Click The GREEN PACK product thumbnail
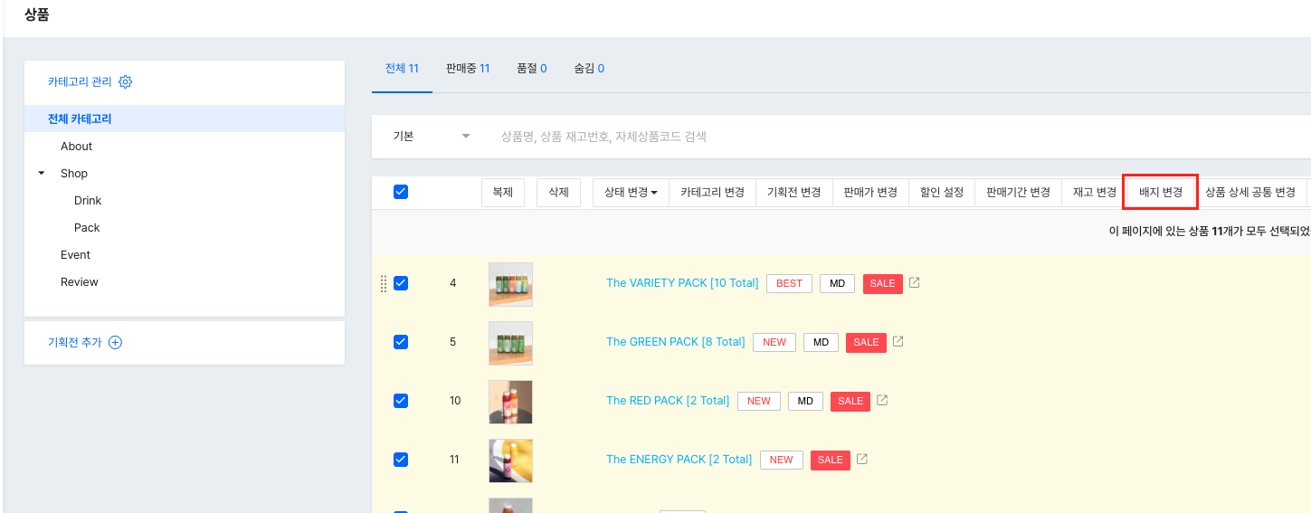This screenshot has width=1311, height=513. click(x=510, y=343)
